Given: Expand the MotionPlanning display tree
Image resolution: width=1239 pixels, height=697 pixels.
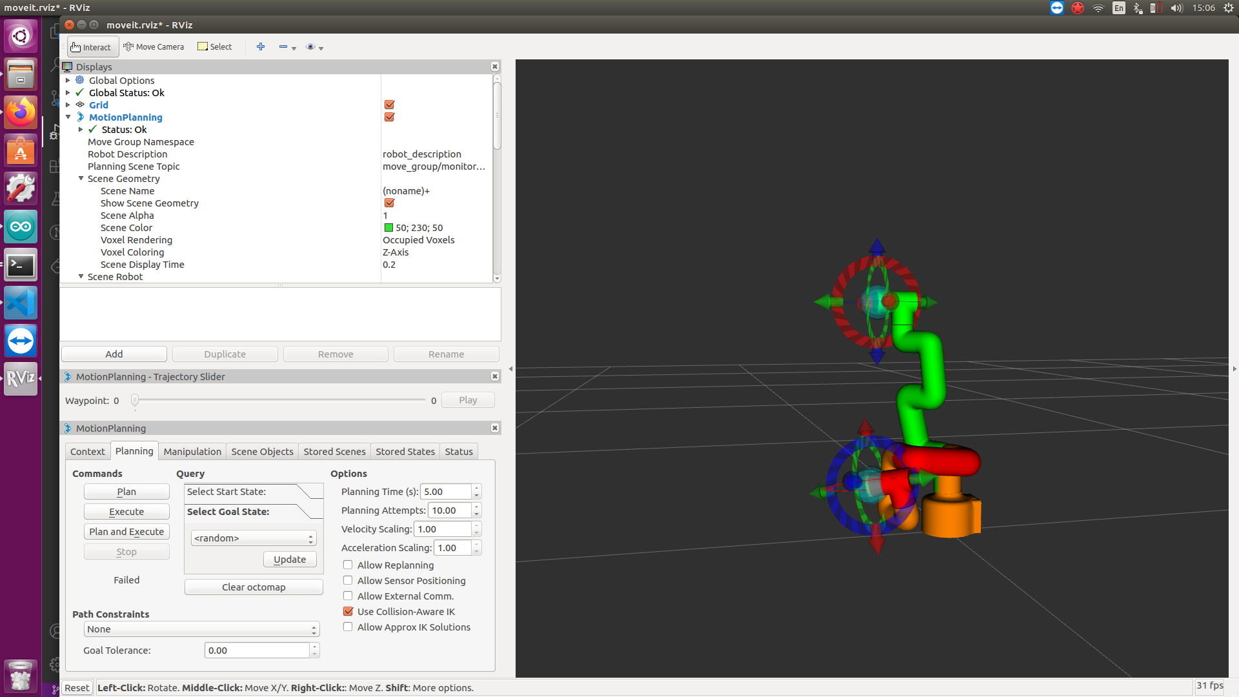Looking at the screenshot, I should [x=69, y=117].
